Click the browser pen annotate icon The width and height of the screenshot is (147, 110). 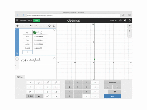[123, 15]
